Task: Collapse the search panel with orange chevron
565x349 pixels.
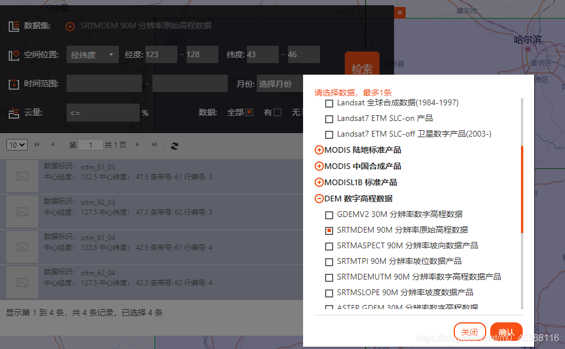Action: tap(400, 13)
